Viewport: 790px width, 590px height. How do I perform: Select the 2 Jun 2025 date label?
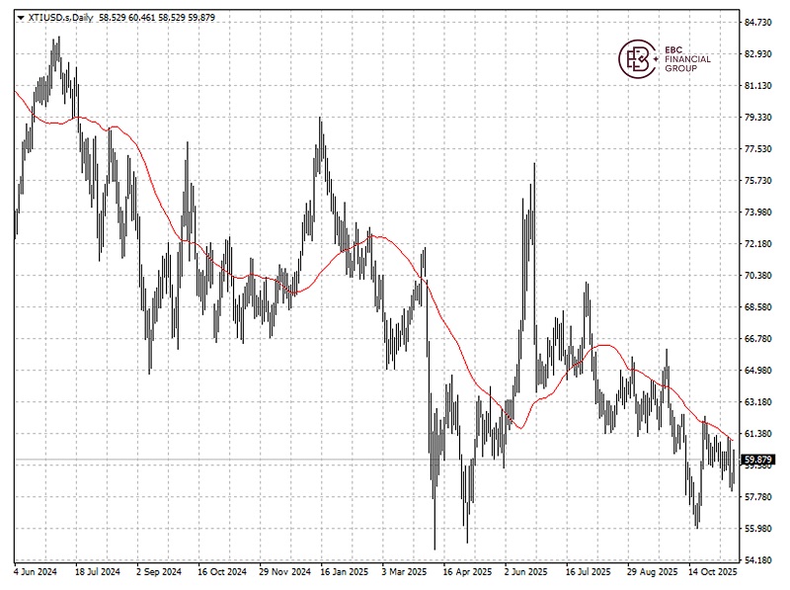point(526,571)
